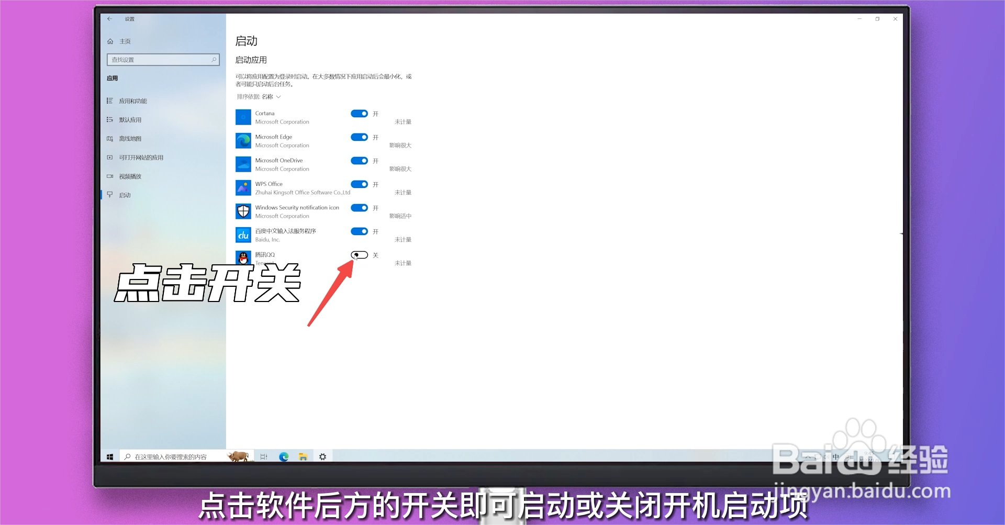Open 默认应用 sidebar item

[x=130, y=120]
